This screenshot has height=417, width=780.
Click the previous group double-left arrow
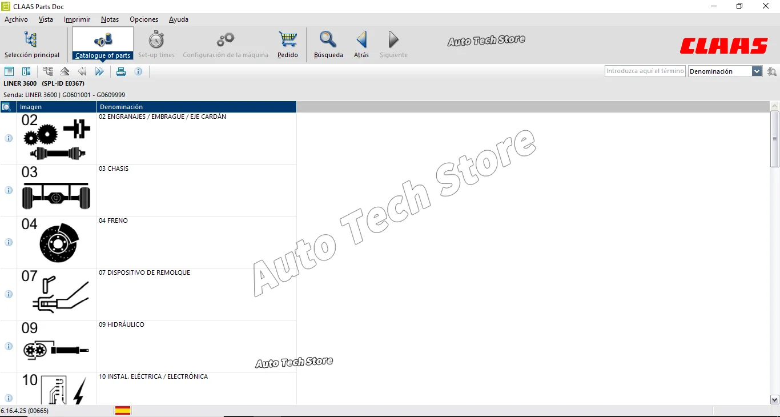[x=82, y=71]
